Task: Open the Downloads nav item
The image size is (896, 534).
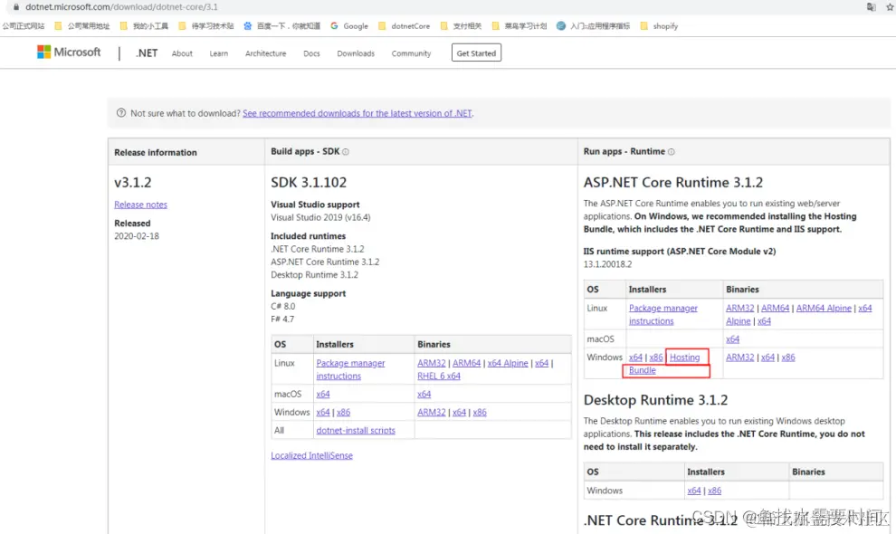Action: click(356, 53)
